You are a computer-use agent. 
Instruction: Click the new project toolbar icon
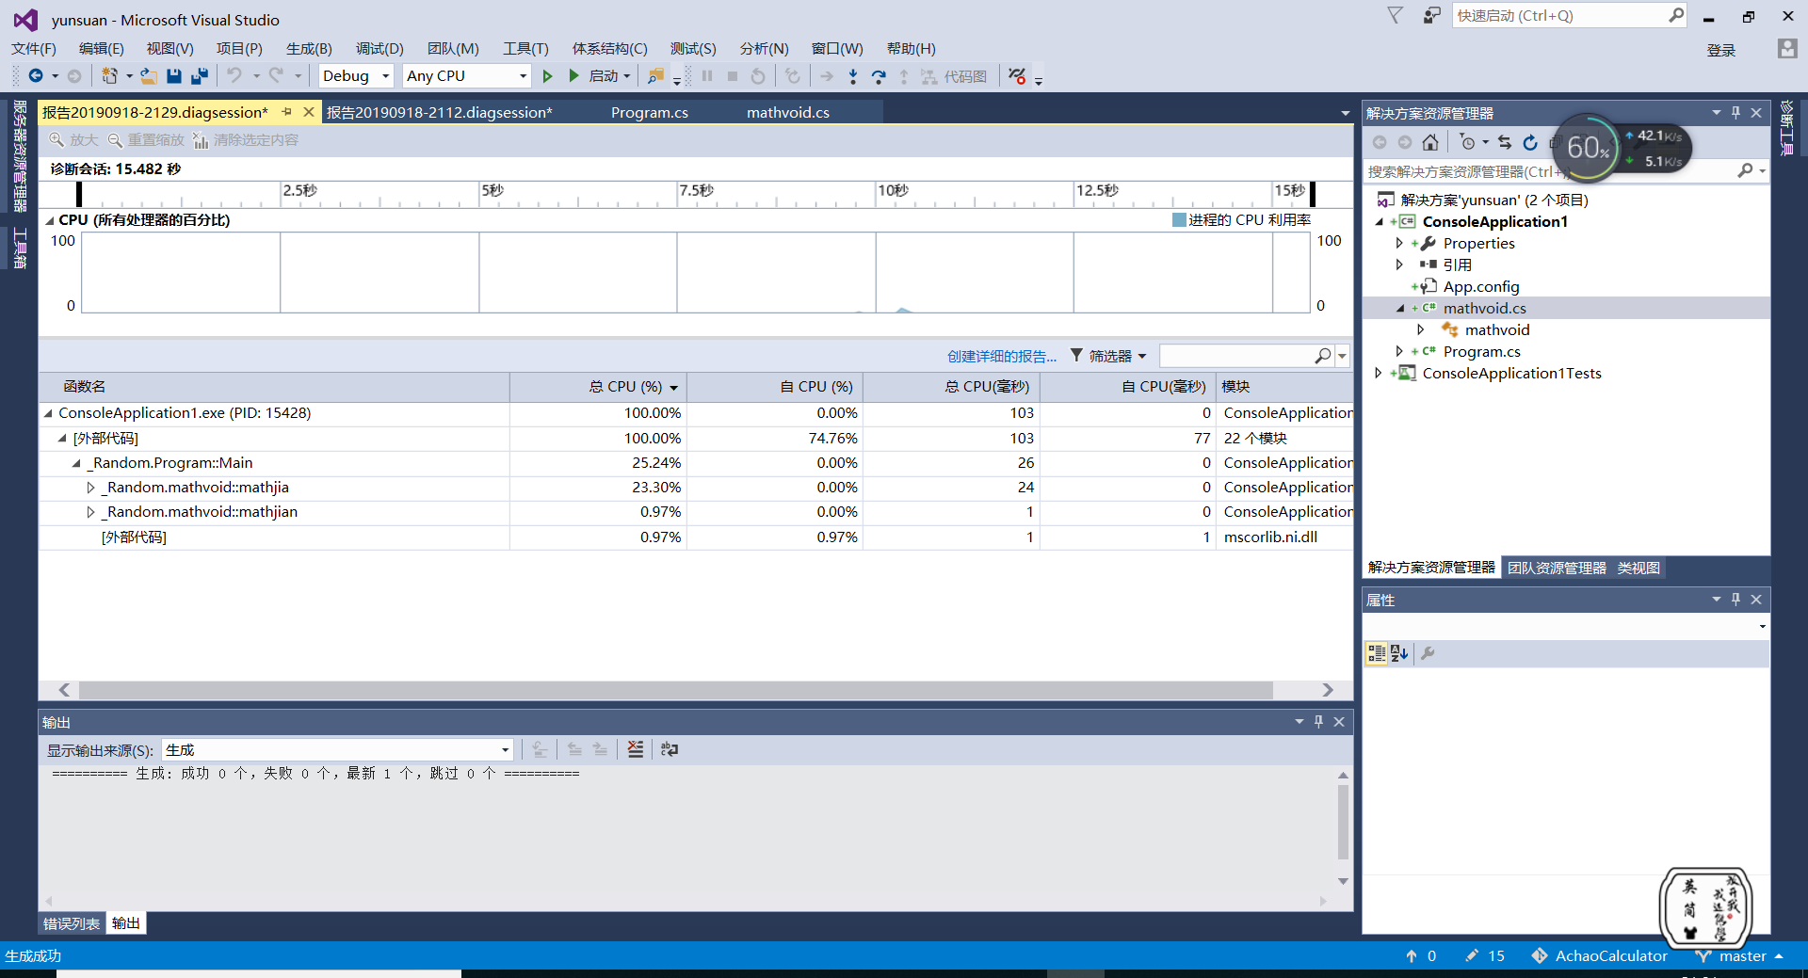click(110, 76)
